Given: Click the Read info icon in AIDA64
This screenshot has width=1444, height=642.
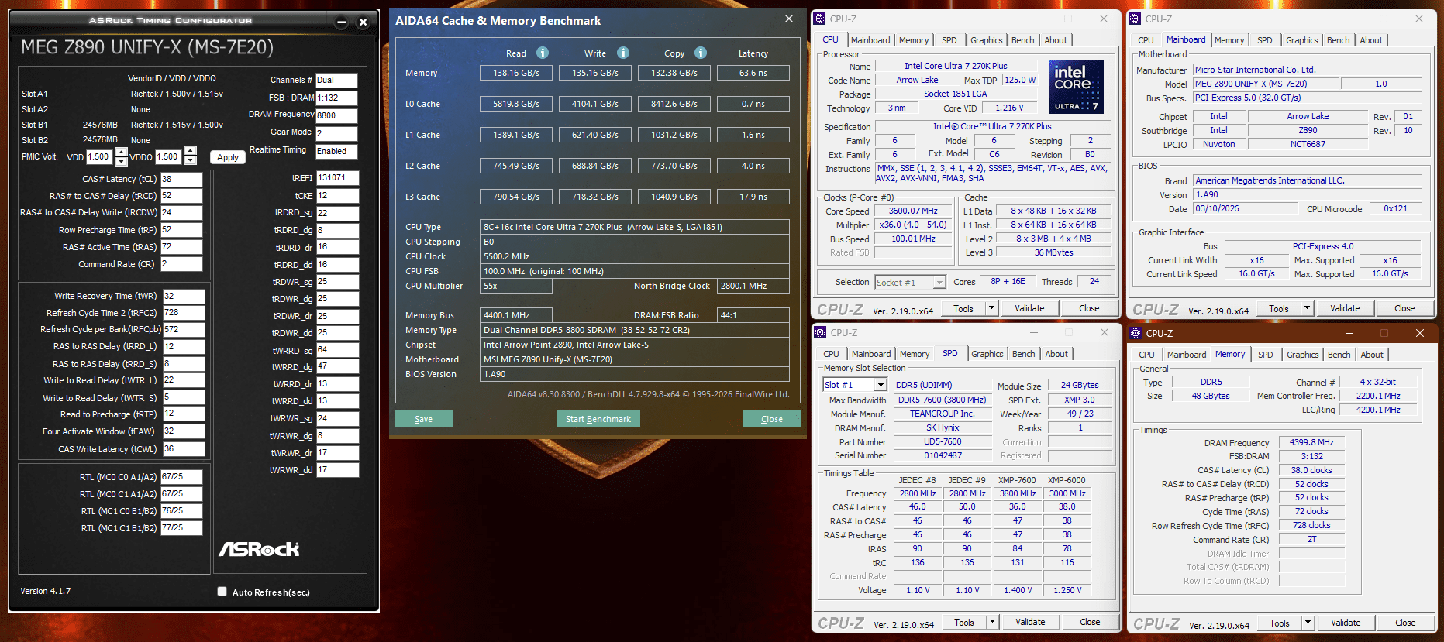Looking at the screenshot, I should pos(543,53).
